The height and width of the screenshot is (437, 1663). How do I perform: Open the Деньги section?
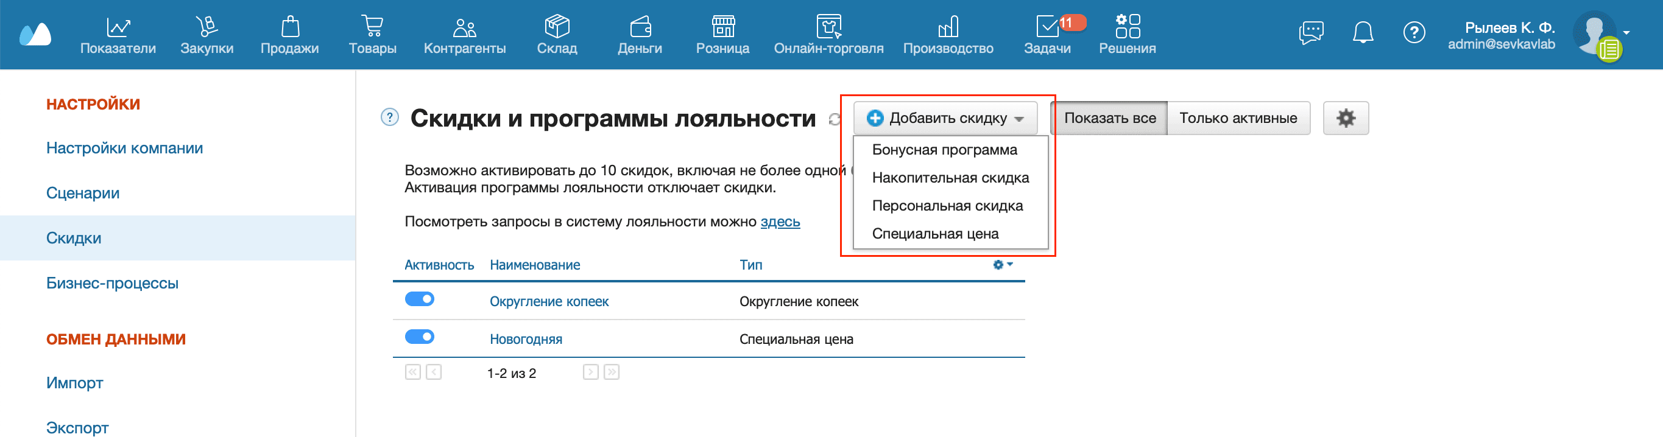click(x=640, y=35)
